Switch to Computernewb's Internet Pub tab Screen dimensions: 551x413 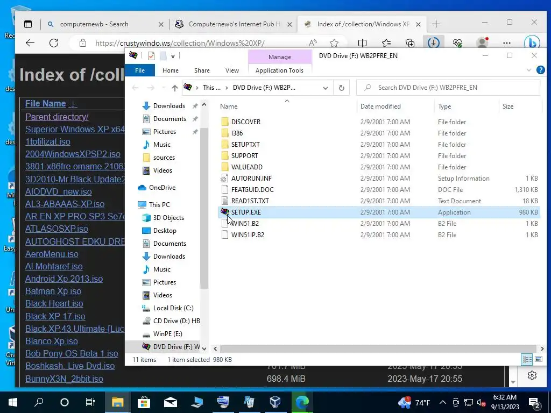point(234,24)
